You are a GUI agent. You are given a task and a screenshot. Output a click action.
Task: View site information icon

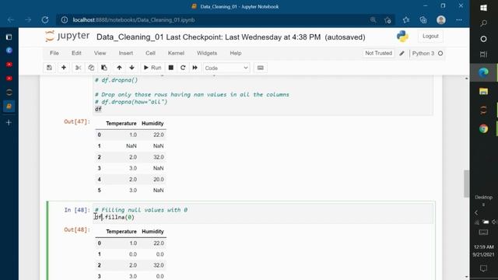pos(65,20)
